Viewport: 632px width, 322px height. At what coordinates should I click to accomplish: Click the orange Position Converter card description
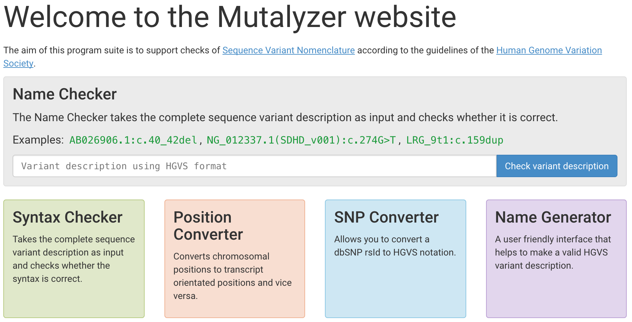232,276
